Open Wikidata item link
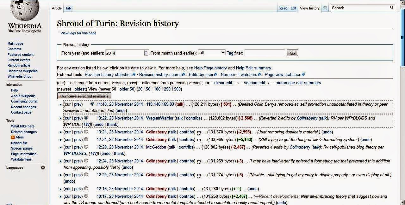The height and width of the screenshot is (205, 405). click(x=21, y=159)
